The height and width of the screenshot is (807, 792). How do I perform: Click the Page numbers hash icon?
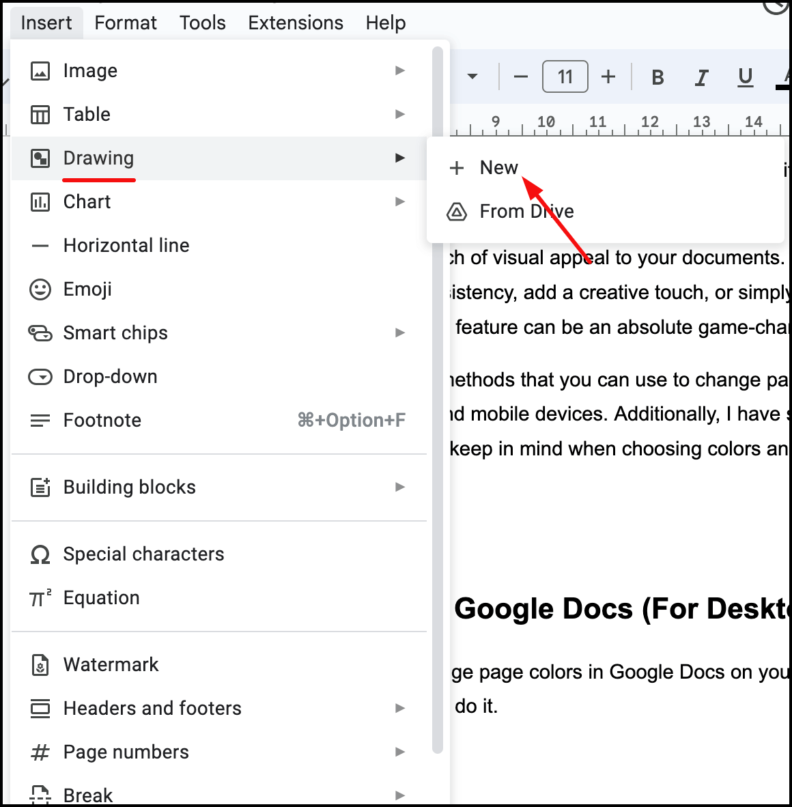coord(40,752)
